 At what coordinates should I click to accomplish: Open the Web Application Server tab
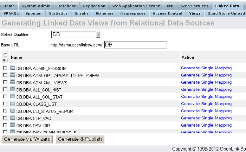[136, 6]
